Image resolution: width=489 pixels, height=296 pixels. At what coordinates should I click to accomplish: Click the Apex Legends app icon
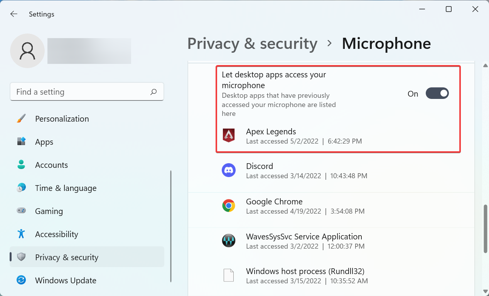(x=229, y=136)
